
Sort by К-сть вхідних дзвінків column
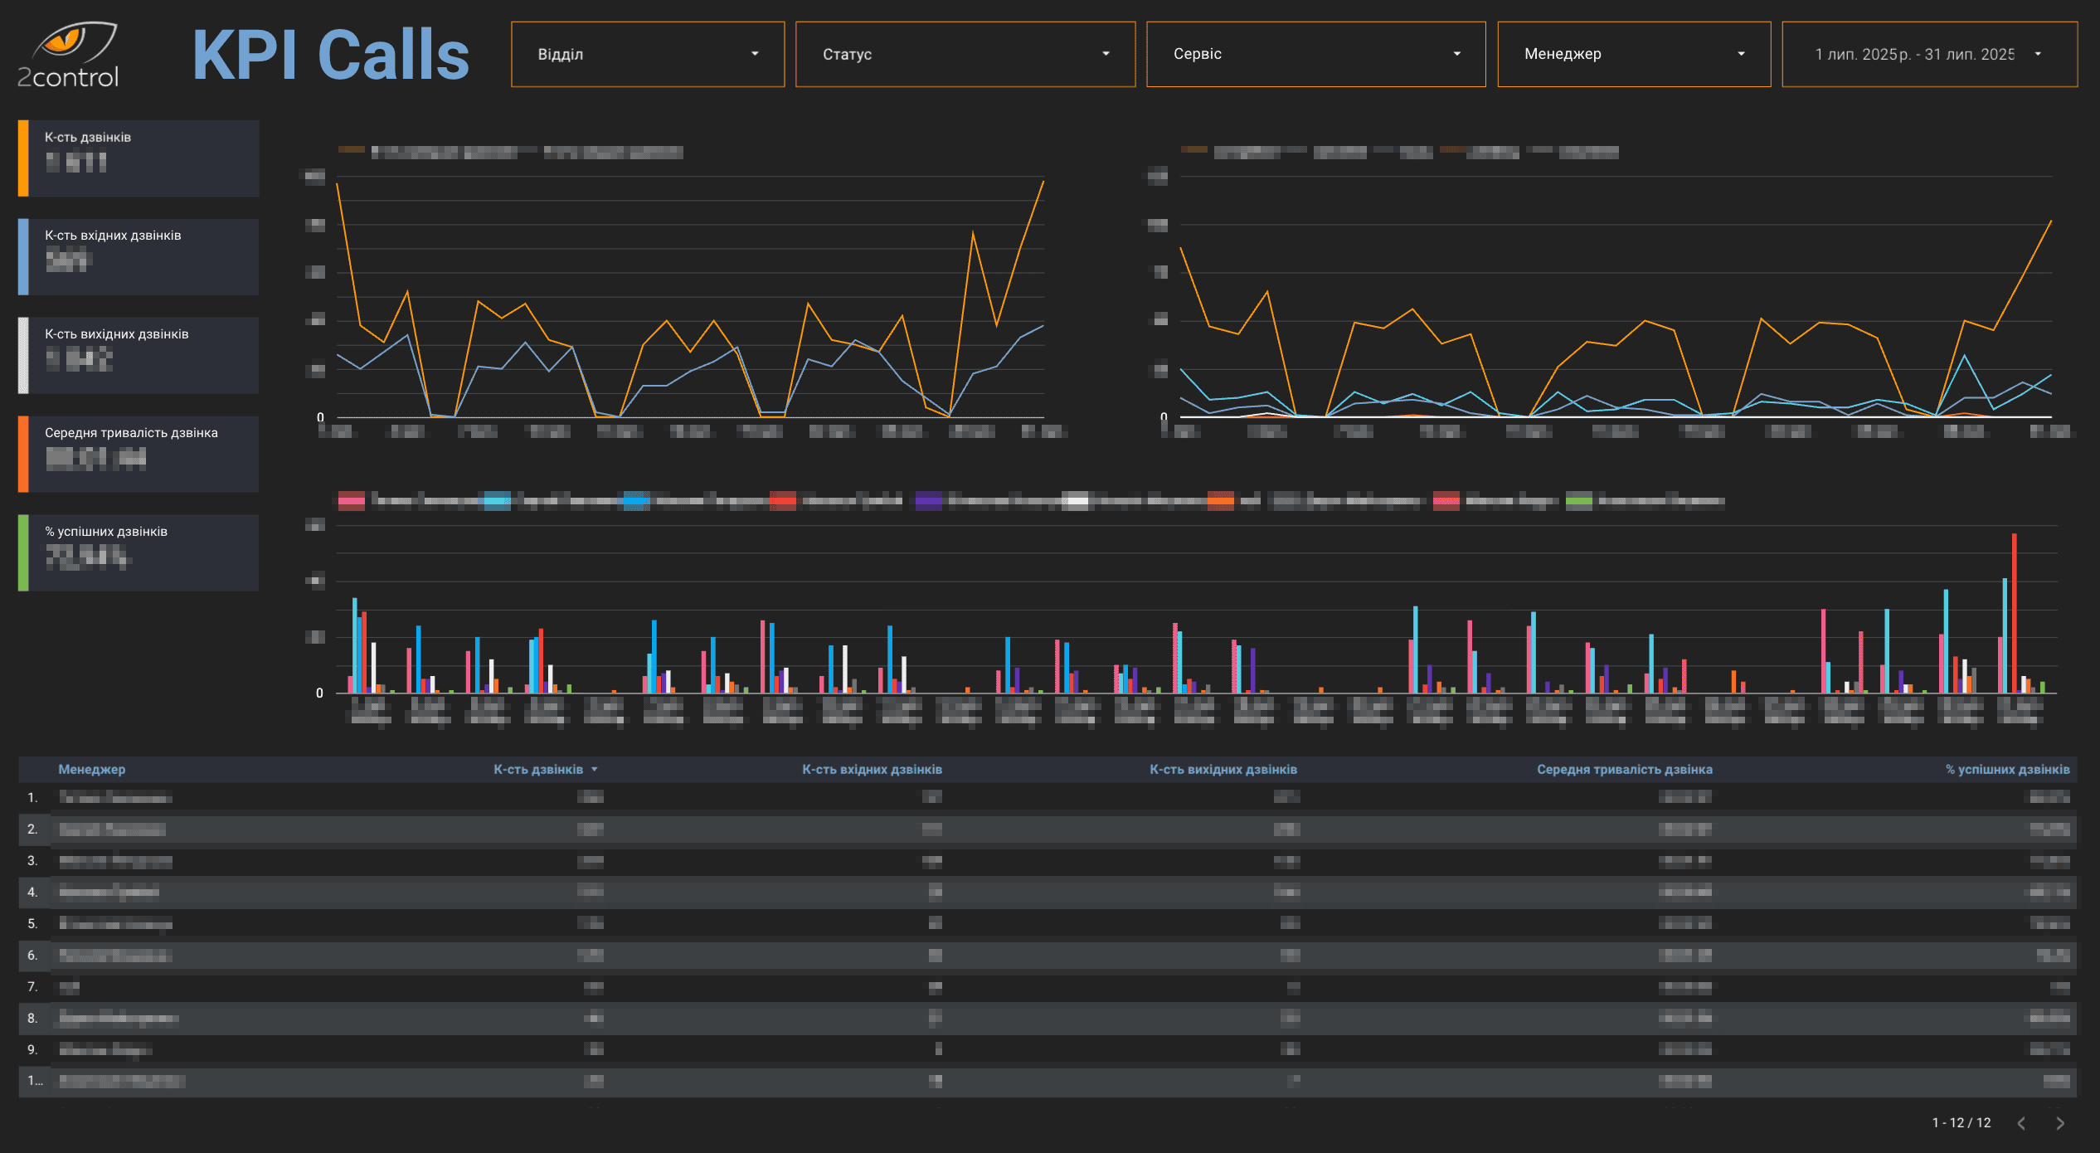coord(871,770)
